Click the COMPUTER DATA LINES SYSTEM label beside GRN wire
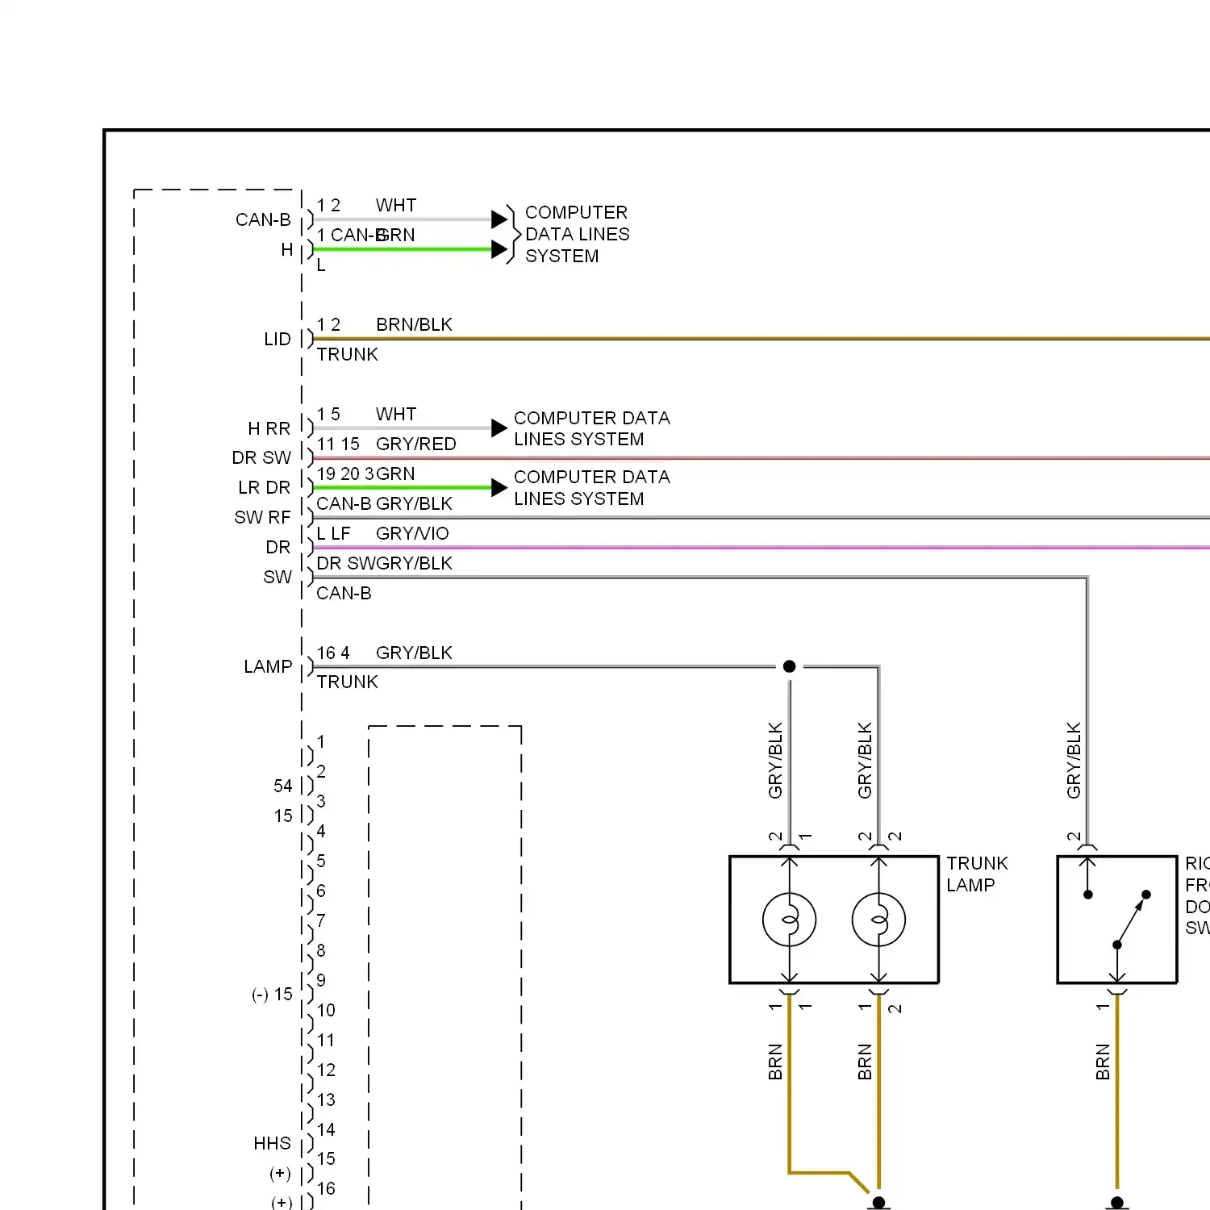1210x1210 pixels. [592, 488]
